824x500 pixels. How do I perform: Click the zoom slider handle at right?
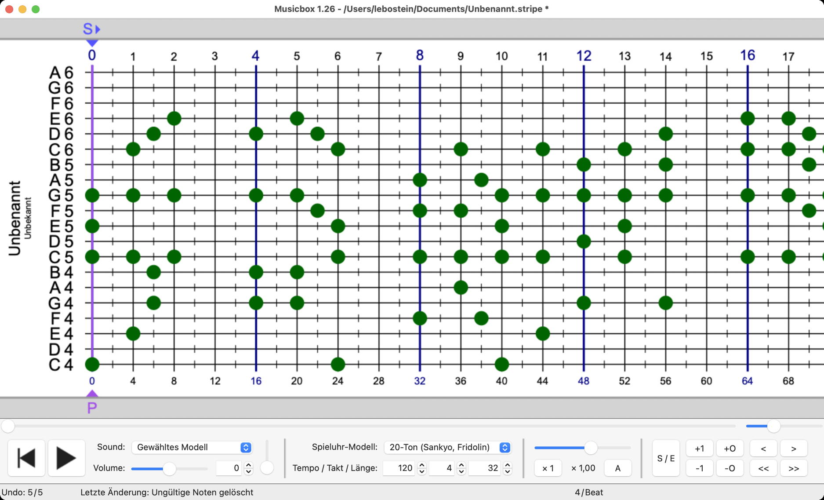[x=773, y=426]
